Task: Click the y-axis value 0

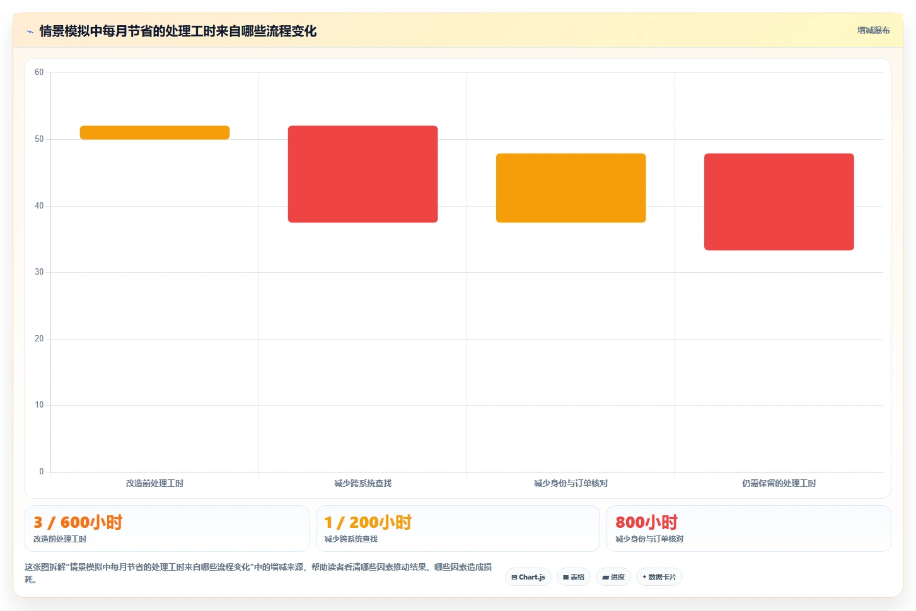Action: (42, 472)
